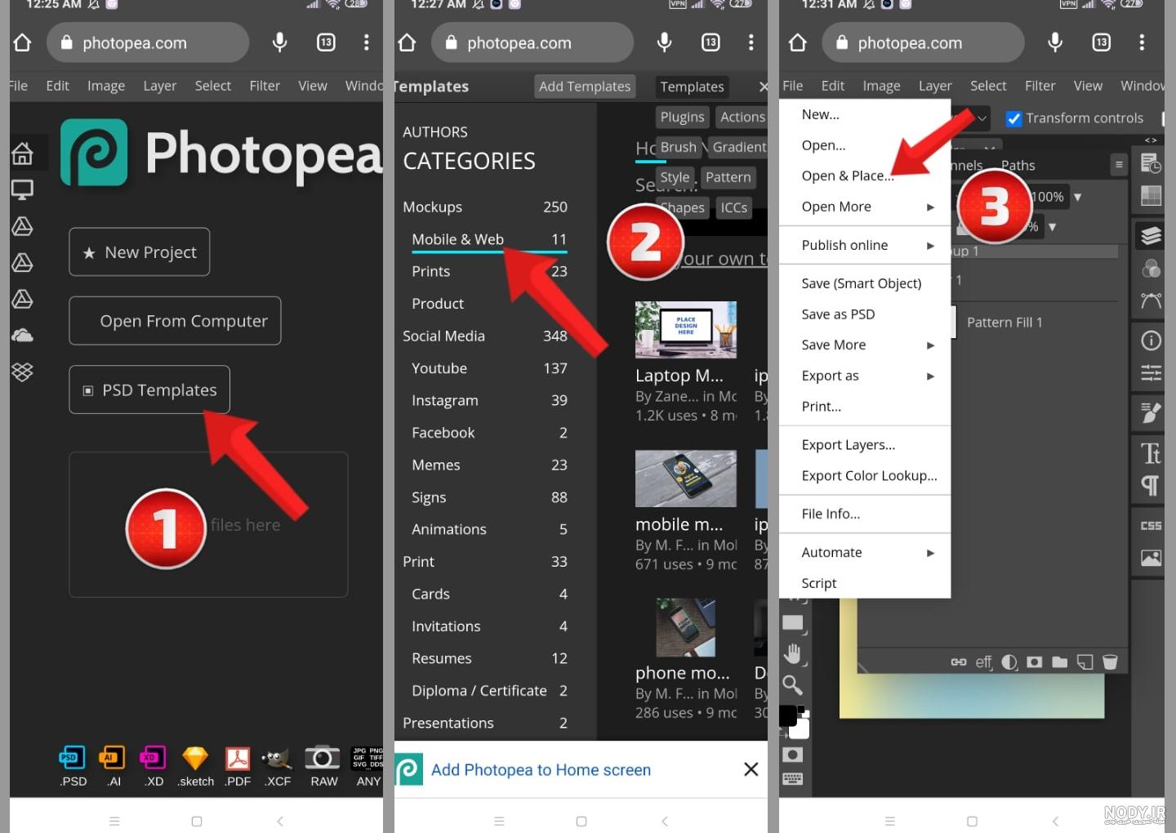Click the .sketch format icon
This screenshot has height=833, width=1176.
click(195, 759)
